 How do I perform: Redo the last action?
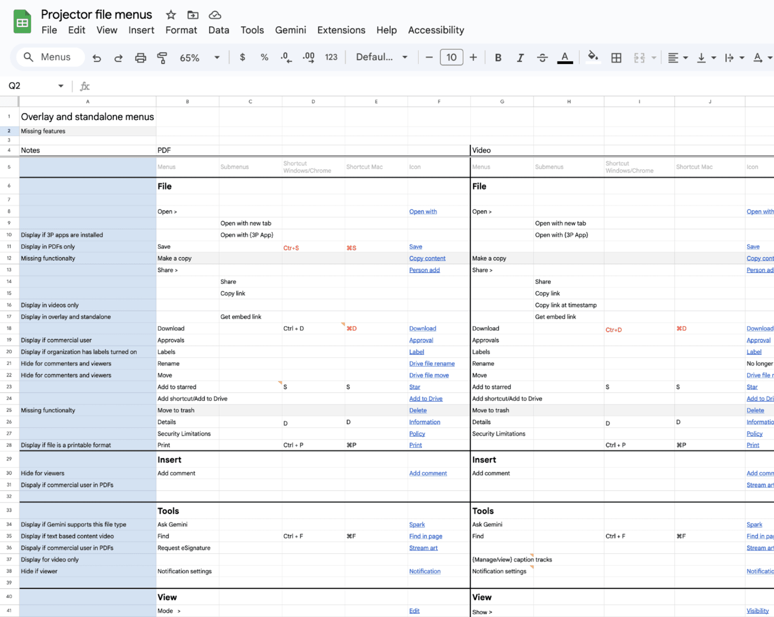118,57
